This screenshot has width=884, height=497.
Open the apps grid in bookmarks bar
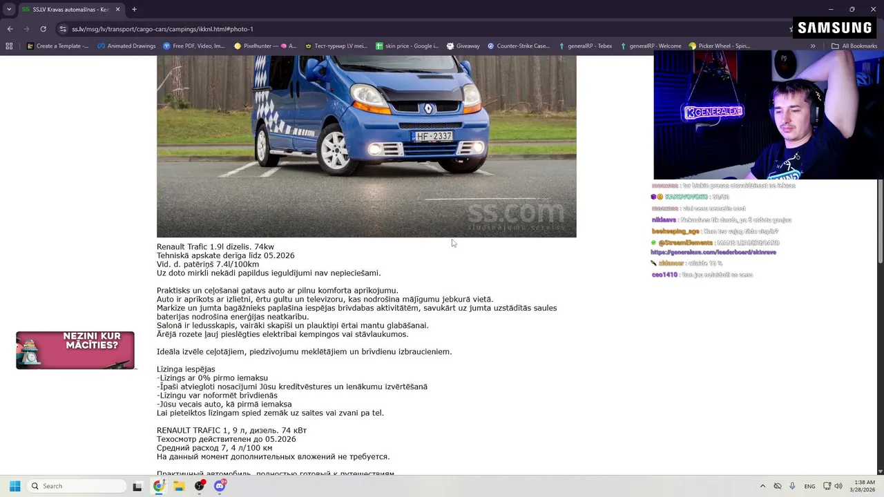point(9,46)
